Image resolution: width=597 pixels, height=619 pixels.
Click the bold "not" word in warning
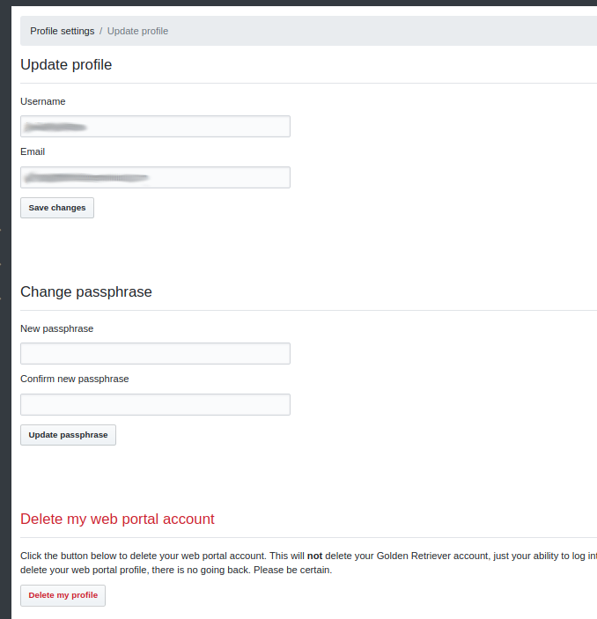[x=314, y=556]
